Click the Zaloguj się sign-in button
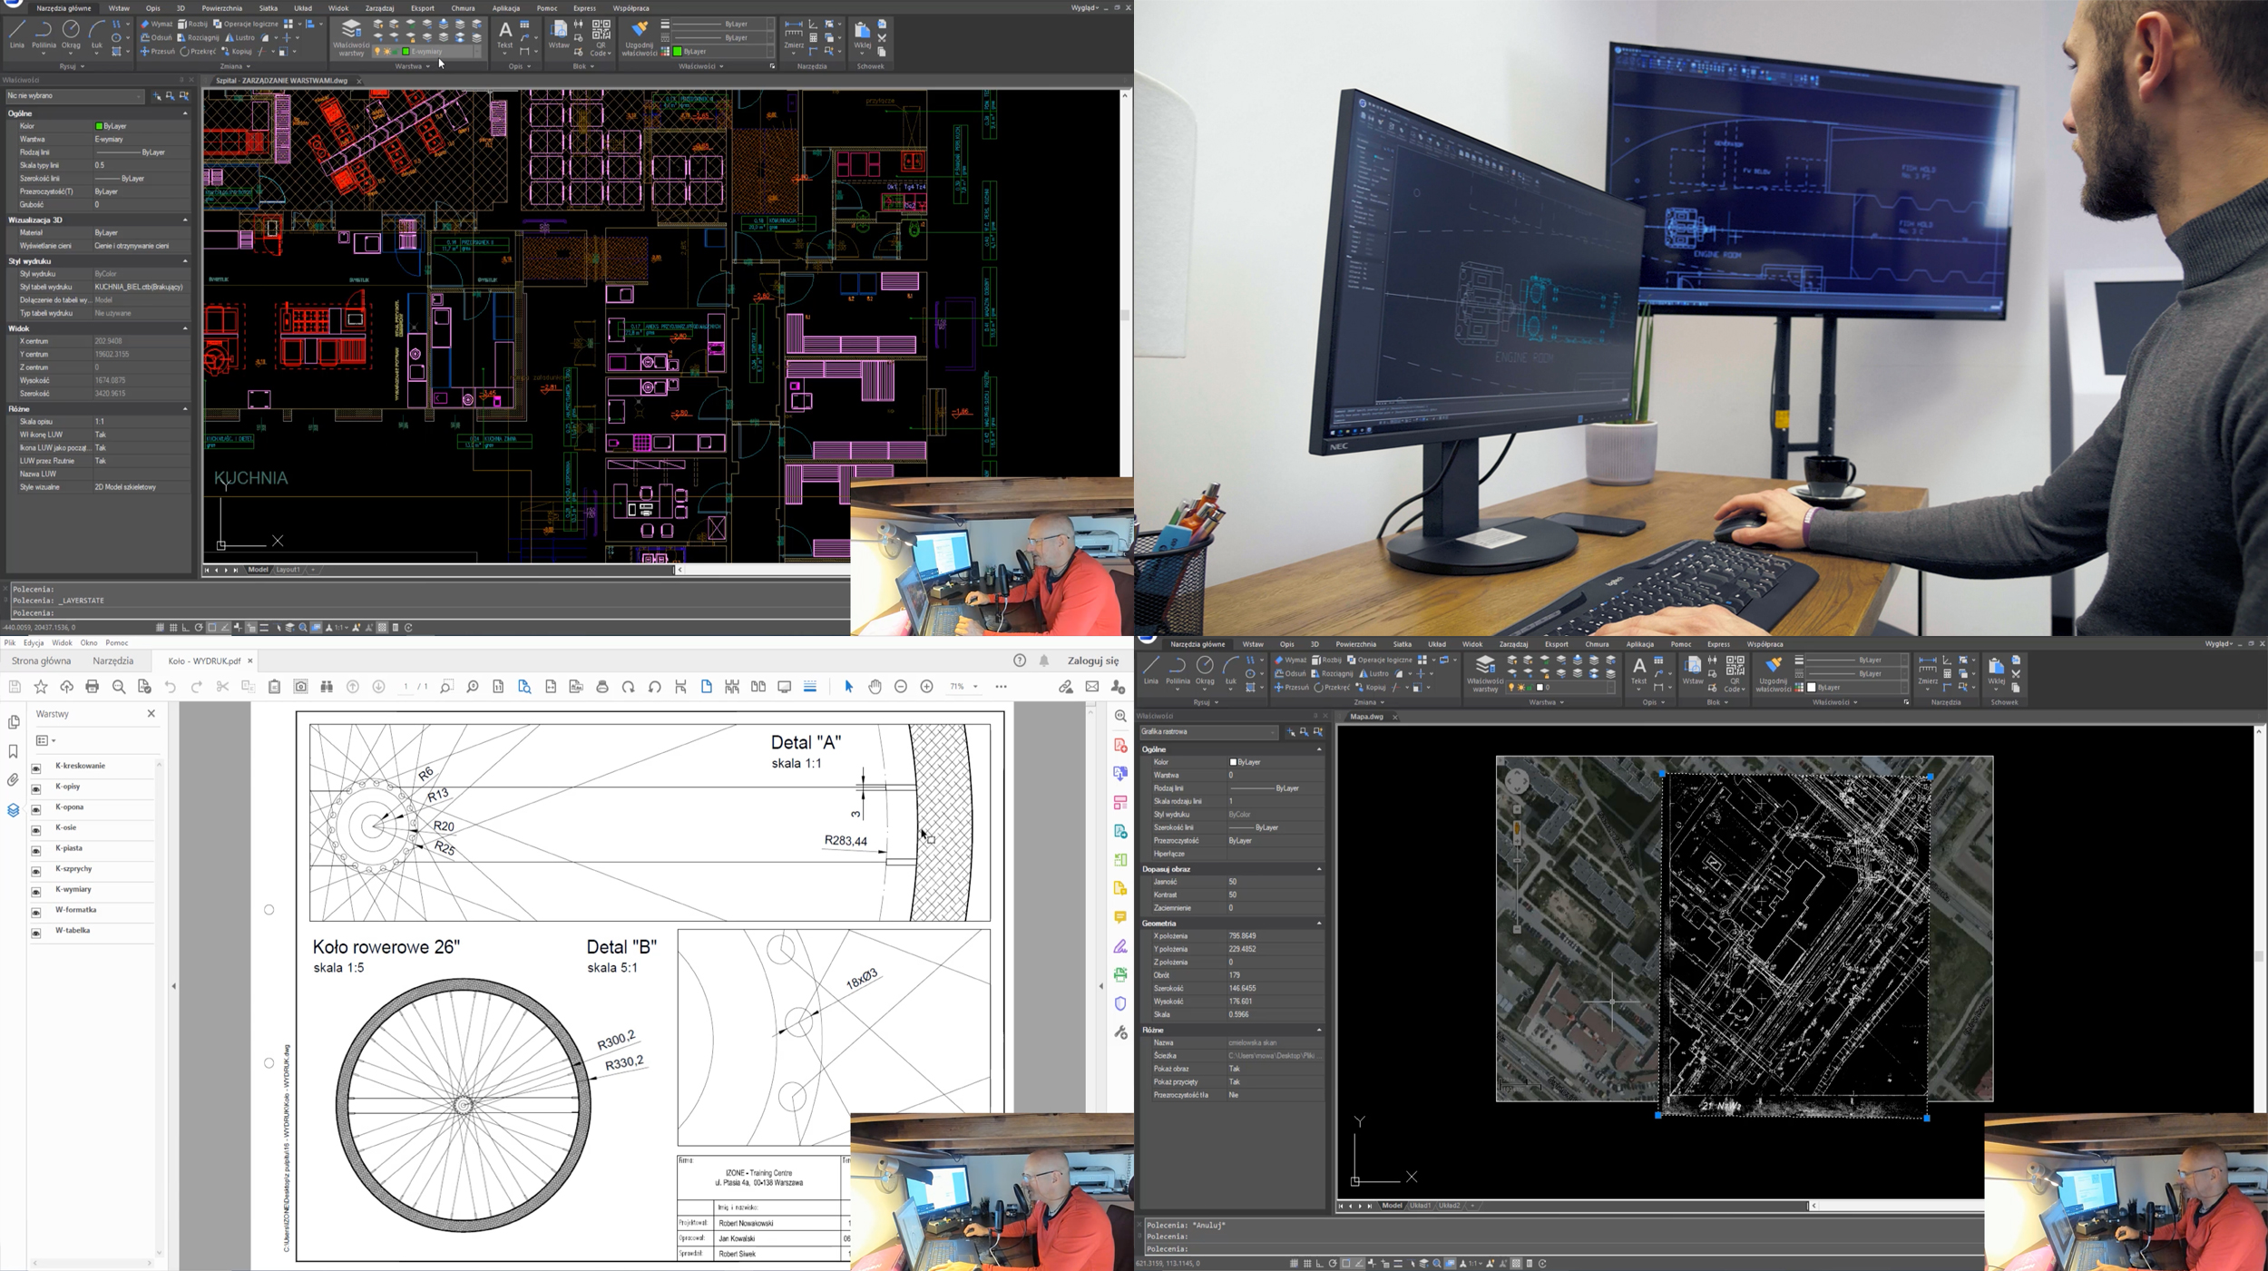 tap(1092, 661)
